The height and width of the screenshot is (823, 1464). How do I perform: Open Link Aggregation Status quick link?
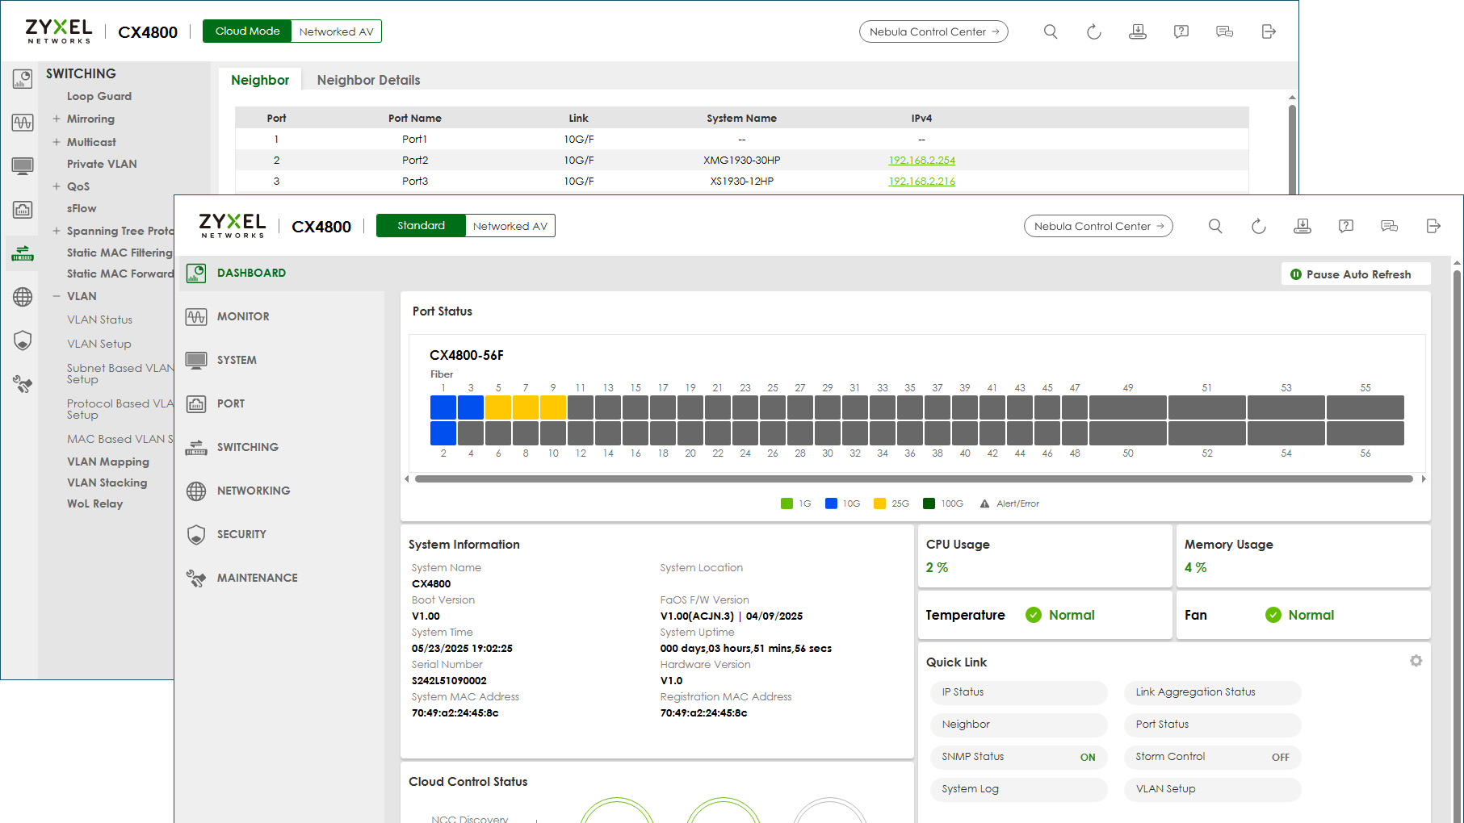pos(1212,692)
